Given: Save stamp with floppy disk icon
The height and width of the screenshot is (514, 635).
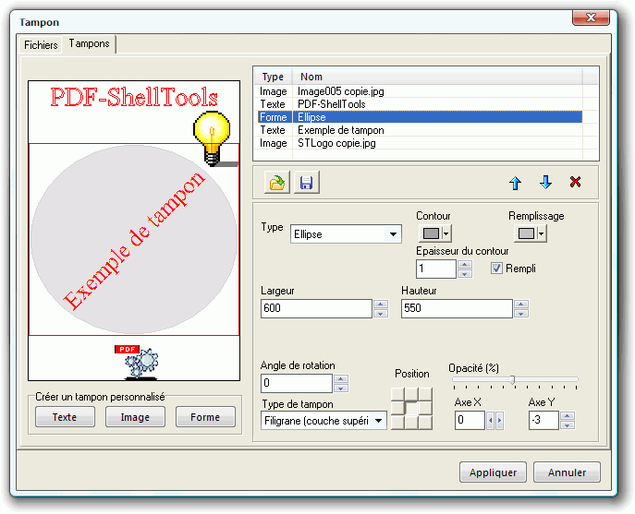Looking at the screenshot, I should click(x=307, y=183).
